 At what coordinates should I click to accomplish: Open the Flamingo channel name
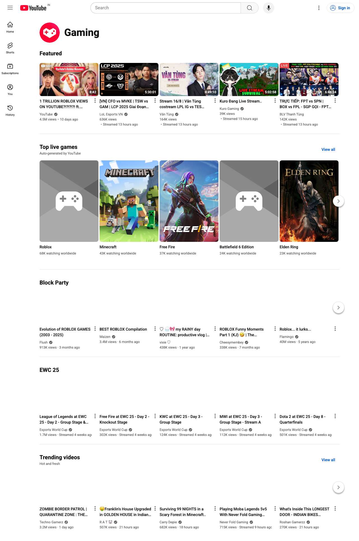(287, 337)
